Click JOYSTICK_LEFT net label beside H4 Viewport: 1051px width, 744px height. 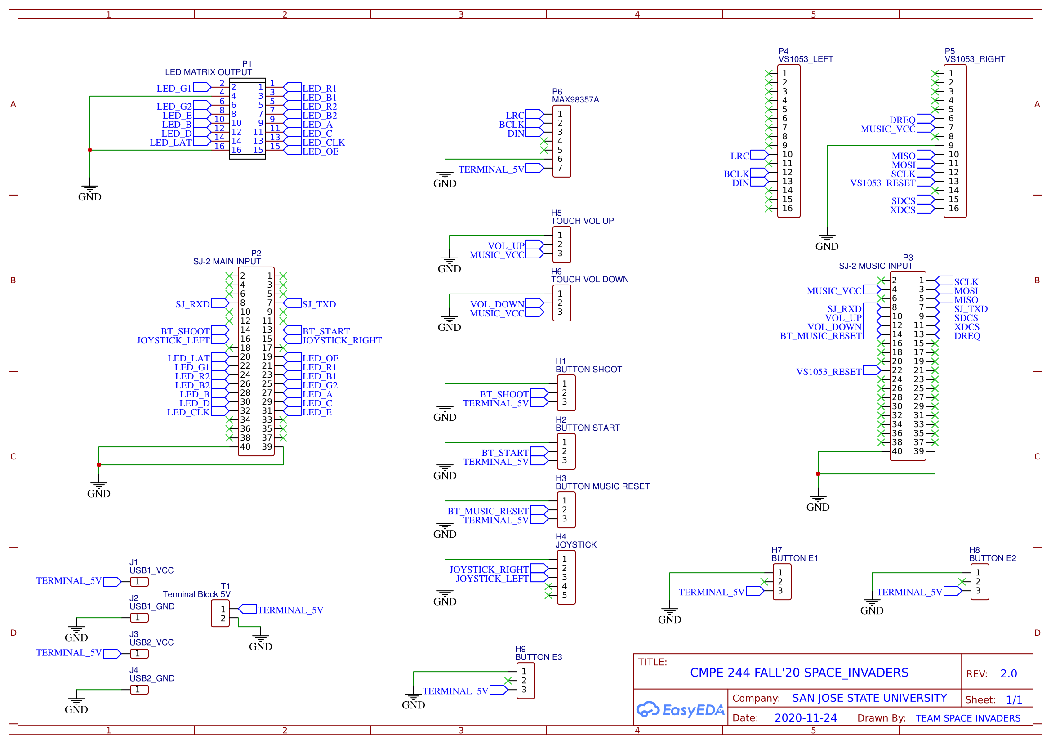tap(492, 579)
